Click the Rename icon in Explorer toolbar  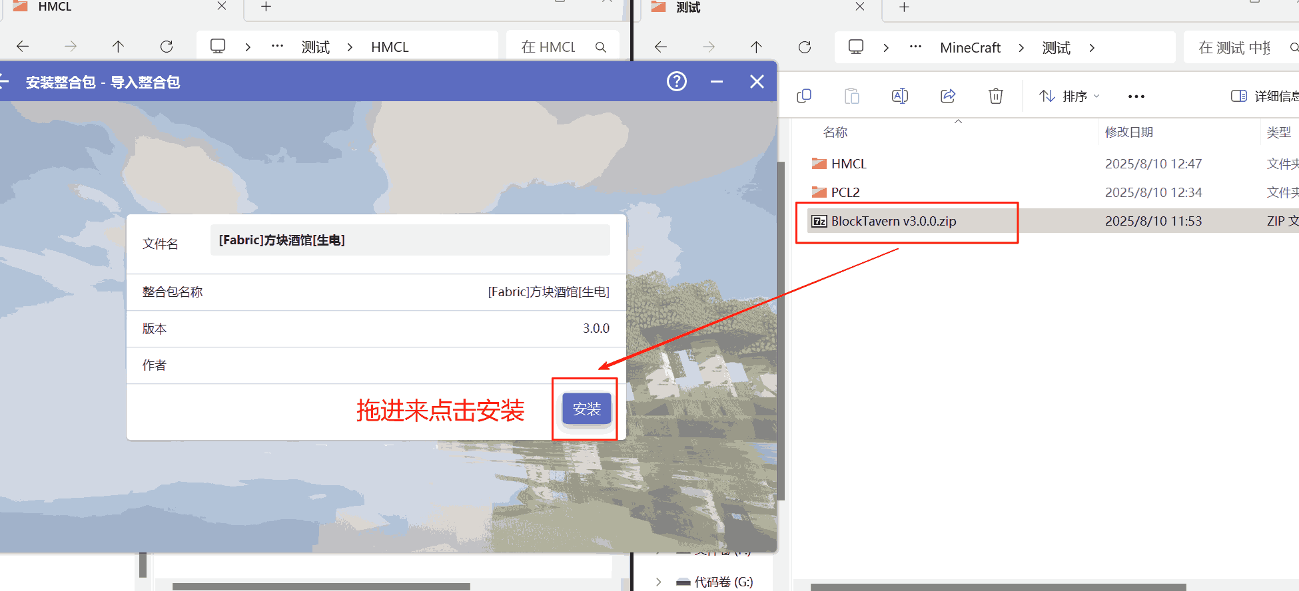pos(900,97)
